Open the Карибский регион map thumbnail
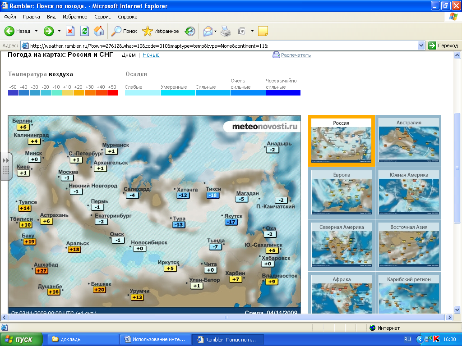 (x=409, y=293)
